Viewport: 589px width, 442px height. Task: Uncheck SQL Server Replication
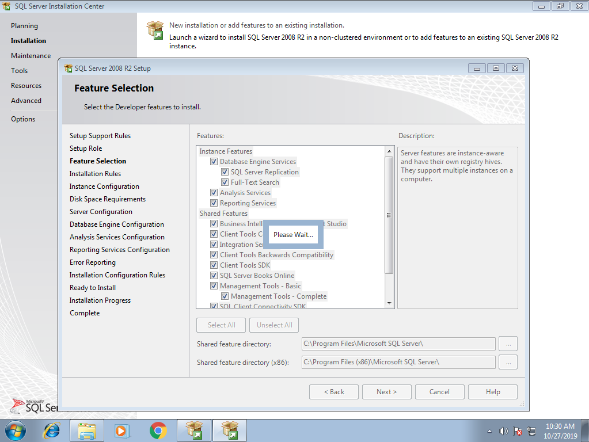click(x=225, y=172)
